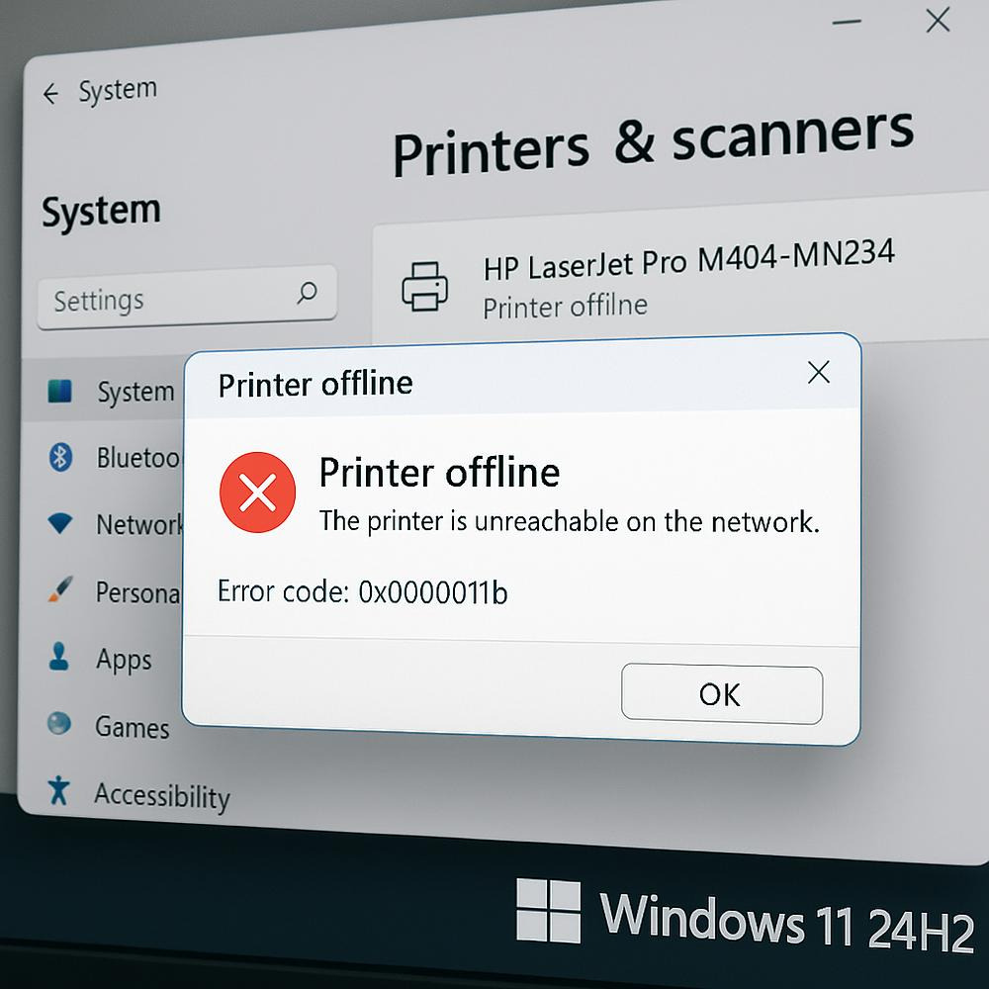
Task: Open the Personalization paintbrush icon
Action: click(60, 589)
